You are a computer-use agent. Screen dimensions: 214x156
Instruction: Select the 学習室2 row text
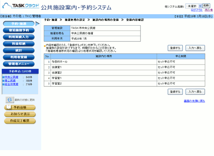click(x=56, y=83)
